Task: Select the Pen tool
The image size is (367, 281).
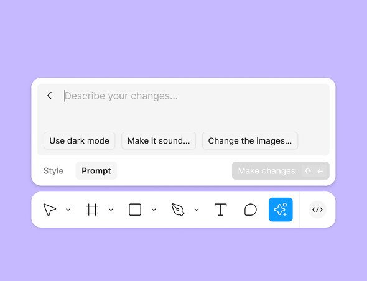Action: point(178,210)
